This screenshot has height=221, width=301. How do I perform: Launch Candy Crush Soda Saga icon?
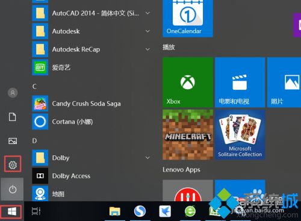[x=40, y=104]
